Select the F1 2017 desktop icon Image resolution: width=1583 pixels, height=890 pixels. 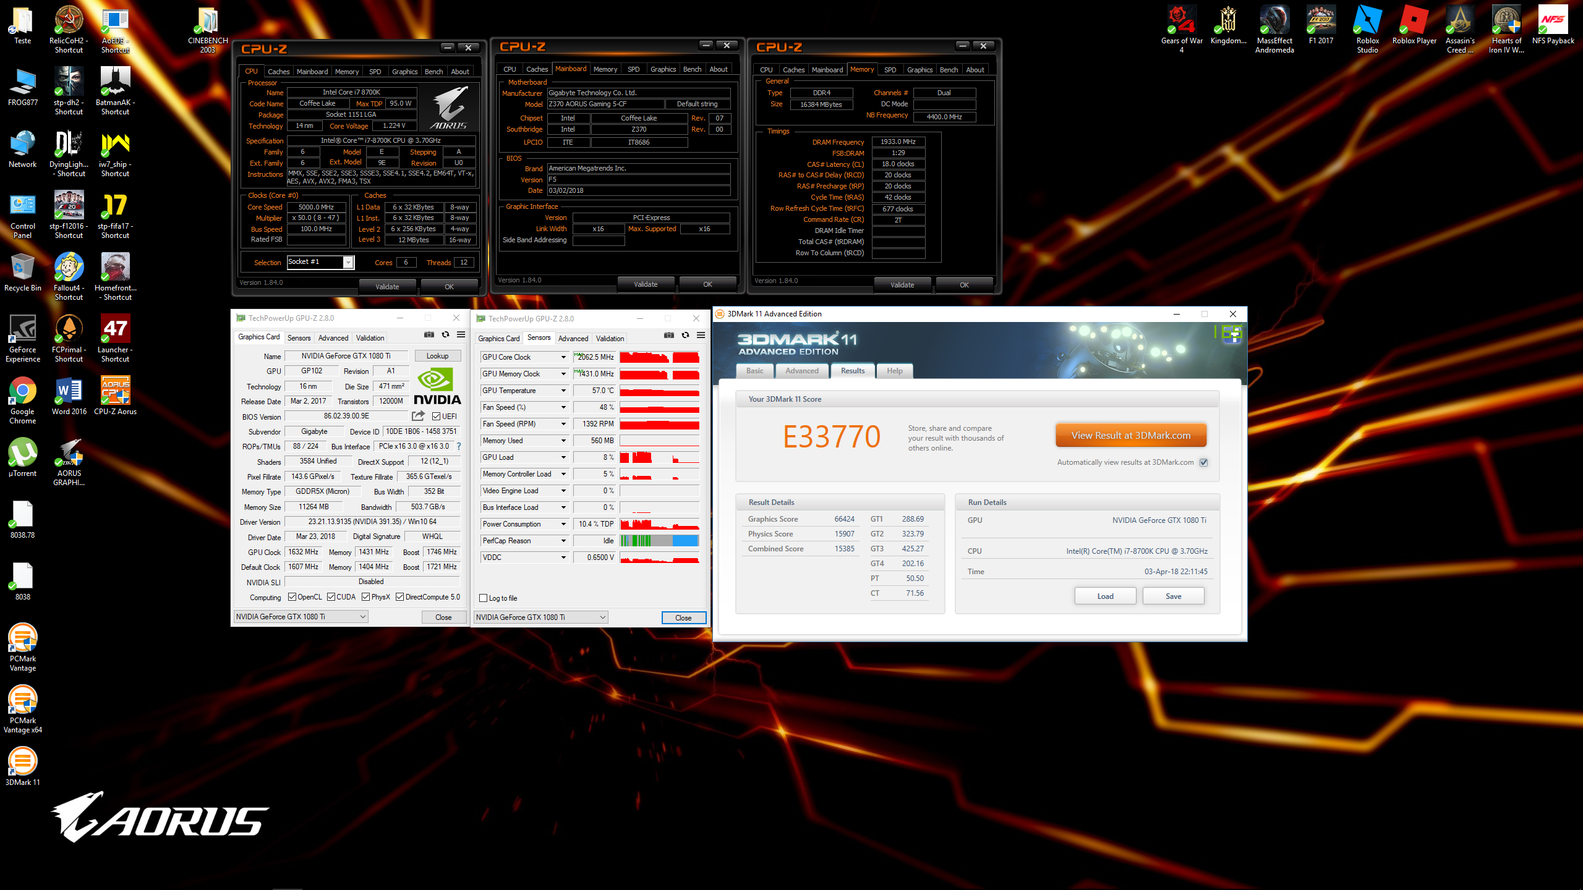point(1321,25)
